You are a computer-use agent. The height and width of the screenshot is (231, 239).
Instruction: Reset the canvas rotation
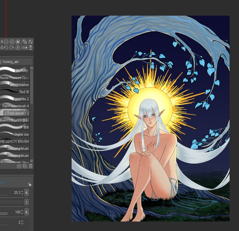click(x=18, y=48)
